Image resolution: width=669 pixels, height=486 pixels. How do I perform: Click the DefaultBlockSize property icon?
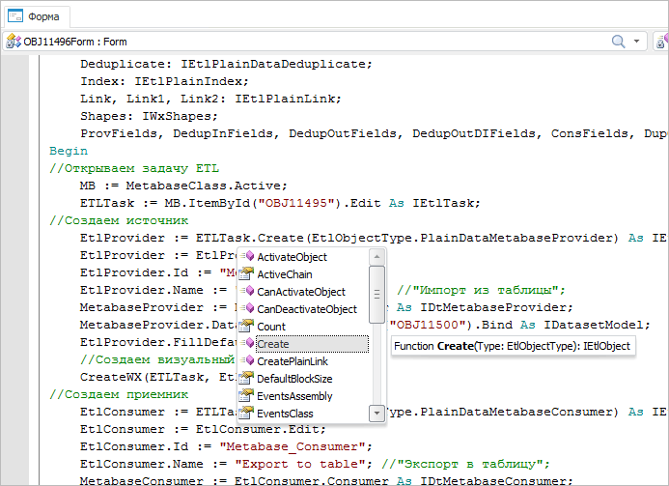click(246, 379)
